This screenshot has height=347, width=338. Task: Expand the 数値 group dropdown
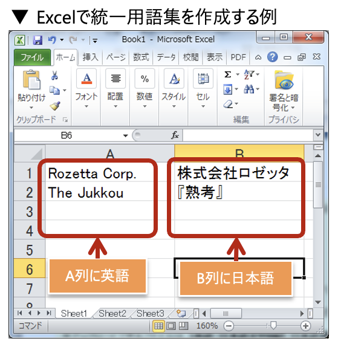pyautogui.click(x=145, y=106)
